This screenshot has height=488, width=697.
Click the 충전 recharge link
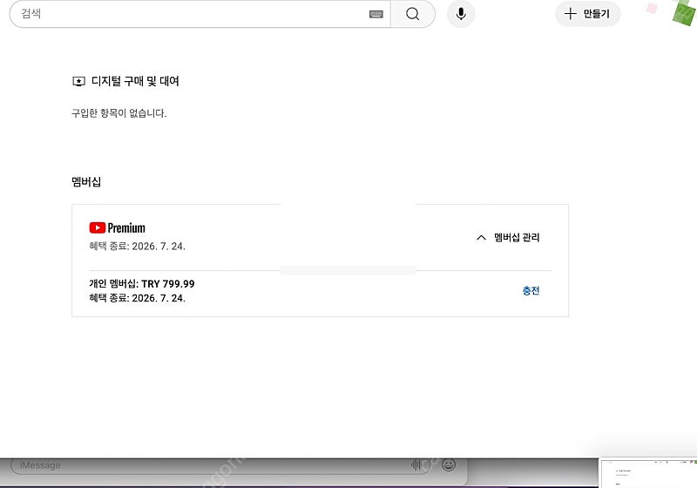531,291
